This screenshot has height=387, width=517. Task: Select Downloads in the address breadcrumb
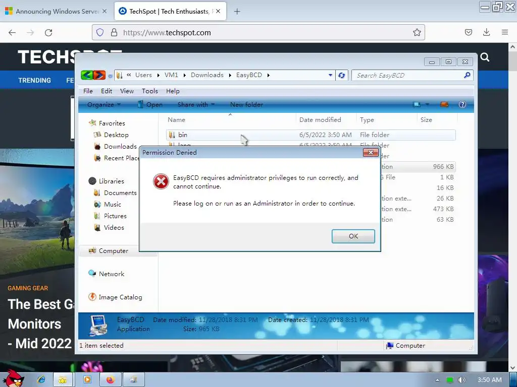click(x=207, y=75)
